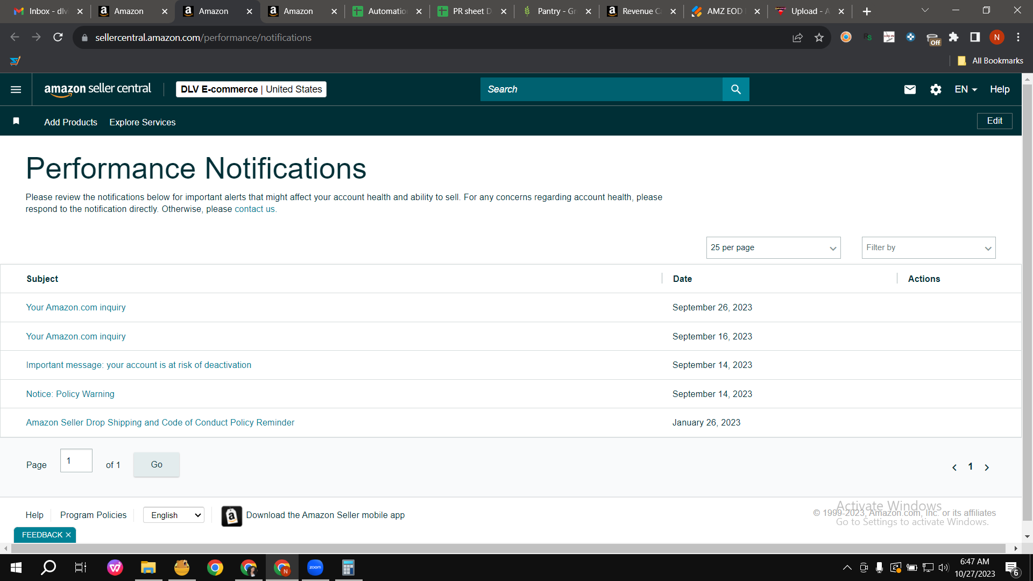Close the FEEDBACK tab
The image size is (1033, 581).
[68, 535]
